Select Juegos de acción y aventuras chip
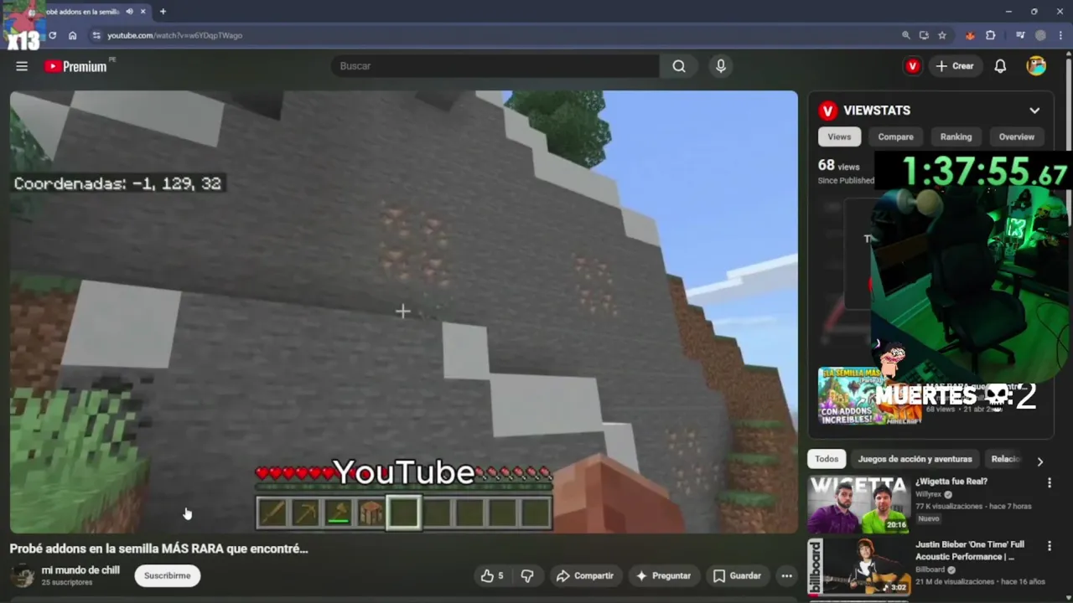Screen dimensions: 1073x603 click(x=915, y=459)
